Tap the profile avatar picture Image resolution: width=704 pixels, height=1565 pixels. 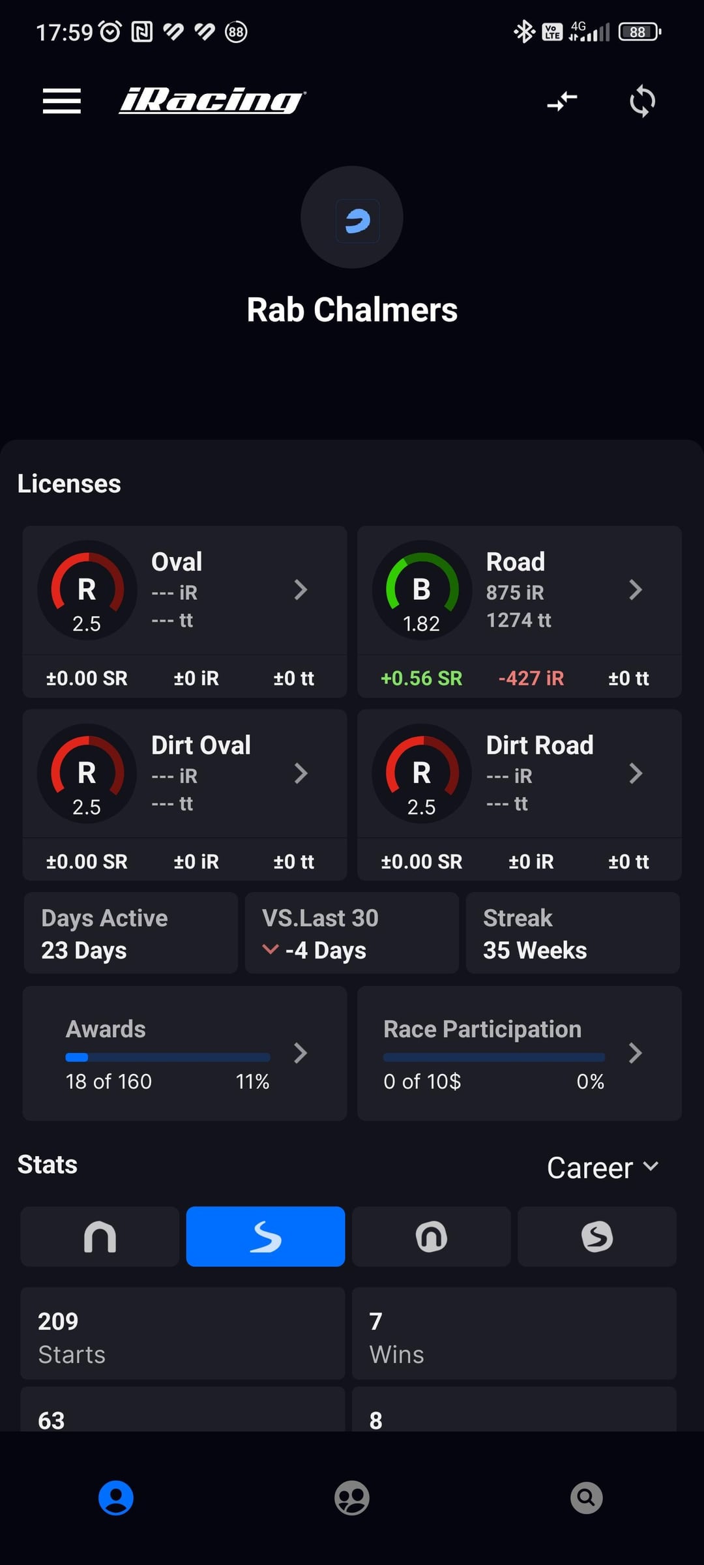coord(352,217)
